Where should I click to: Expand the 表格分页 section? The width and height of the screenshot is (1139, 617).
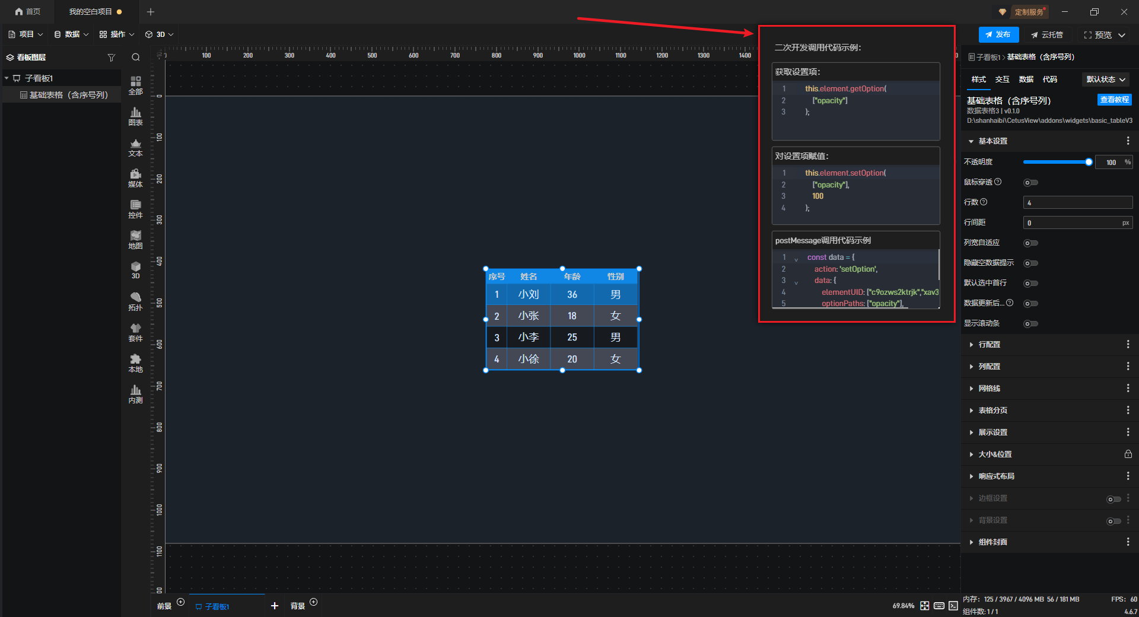point(992,411)
